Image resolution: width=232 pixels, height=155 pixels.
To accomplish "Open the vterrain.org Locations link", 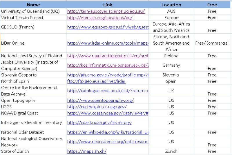I will coord(100,18).
